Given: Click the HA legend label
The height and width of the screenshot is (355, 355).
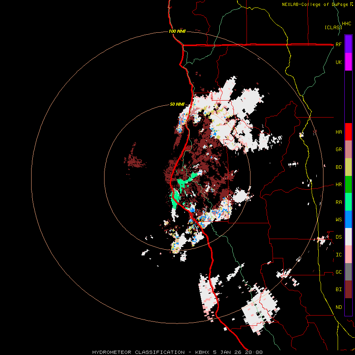Looking at the screenshot, I should pos(339,132).
